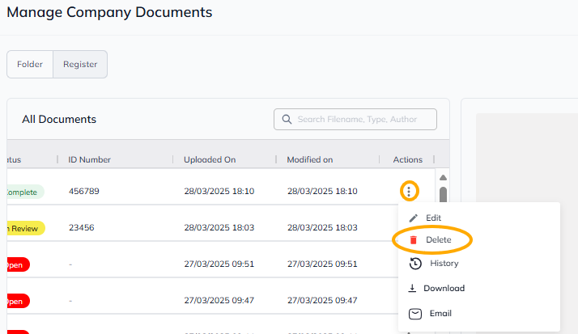
Task: Click the History clock icon
Action: [414, 264]
